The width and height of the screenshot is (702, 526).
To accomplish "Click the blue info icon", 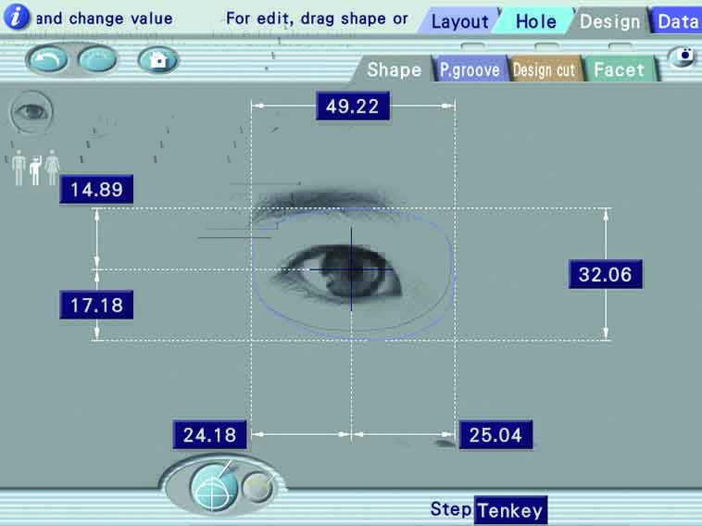I will [x=17, y=17].
